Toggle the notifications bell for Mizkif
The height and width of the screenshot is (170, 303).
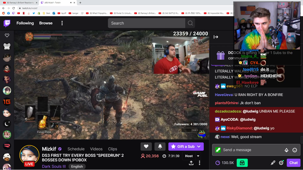click(x=160, y=146)
